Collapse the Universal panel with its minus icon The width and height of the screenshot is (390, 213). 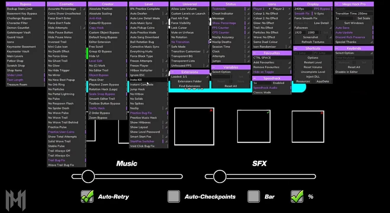172,4
